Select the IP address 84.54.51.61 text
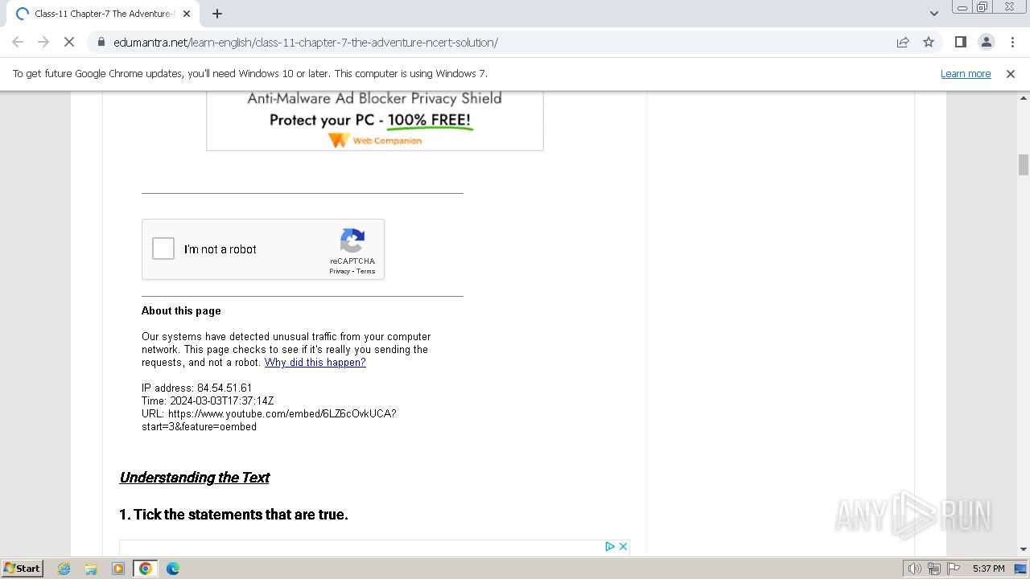The image size is (1030, 579). [197, 388]
